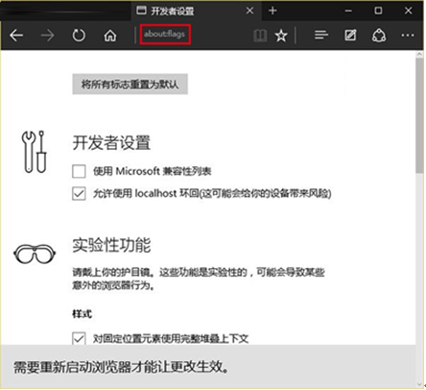Screen dimensions: 426x390
Task: Enable 使用 Microsoft 兼容性列表 checkbox
Action: pyautogui.click(x=79, y=171)
